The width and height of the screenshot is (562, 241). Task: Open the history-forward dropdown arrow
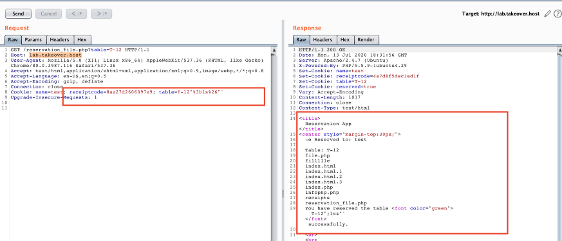tap(107, 14)
